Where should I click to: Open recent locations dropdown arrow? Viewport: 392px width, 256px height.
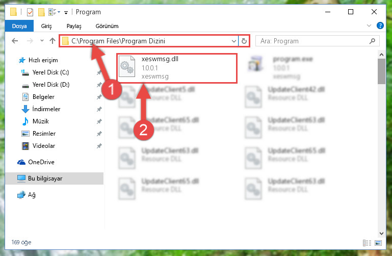(42, 41)
